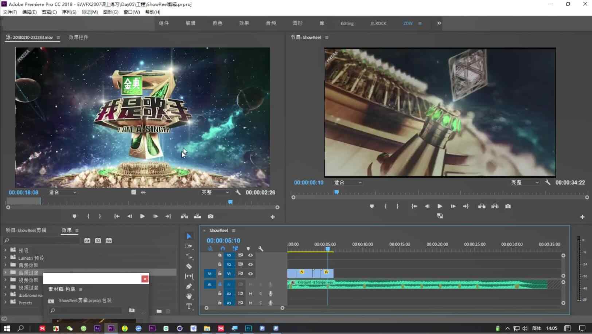Expand the Lumetri 预设 effects folder

(5, 258)
